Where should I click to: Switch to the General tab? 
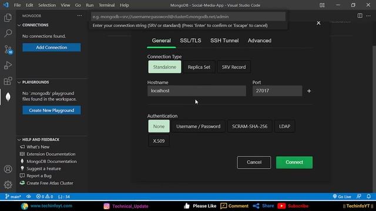pyautogui.click(x=161, y=40)
